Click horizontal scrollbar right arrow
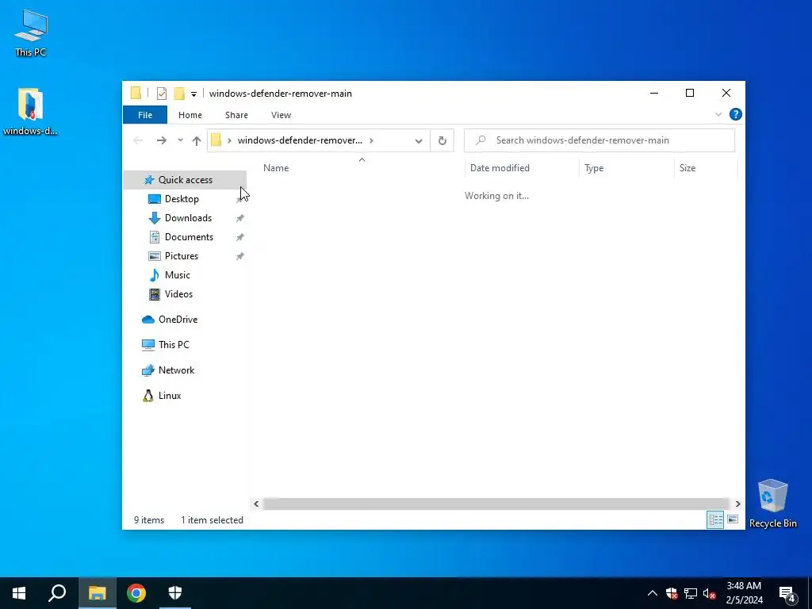Screen dimensions: 812x609 (x=737, y=504)
